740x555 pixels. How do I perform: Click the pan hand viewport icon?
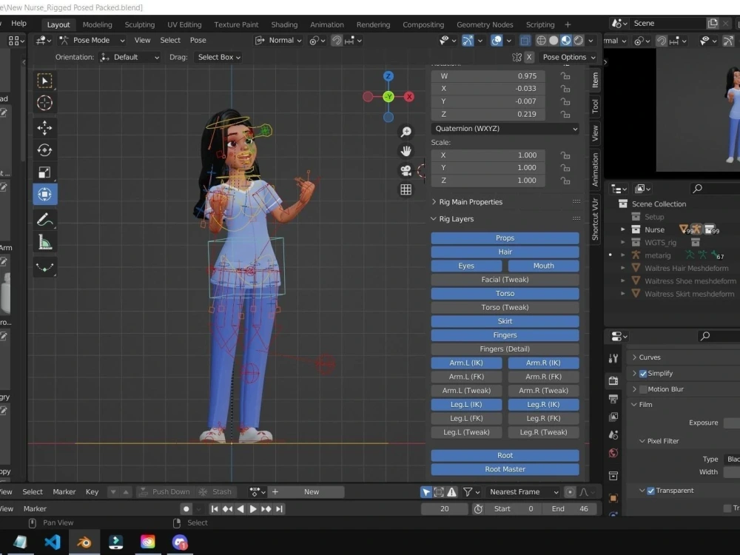406,151
